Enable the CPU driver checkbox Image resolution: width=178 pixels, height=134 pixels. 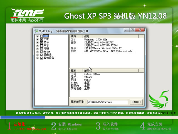coord(41,36)
